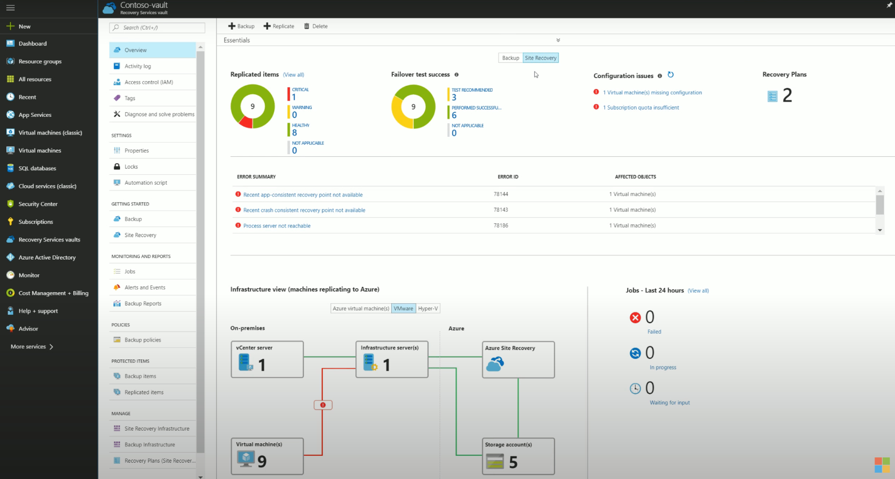Click View all next to Jobs
Image resolution: width=895 pixels, height=479 pixels.
(x=698, y=291)
